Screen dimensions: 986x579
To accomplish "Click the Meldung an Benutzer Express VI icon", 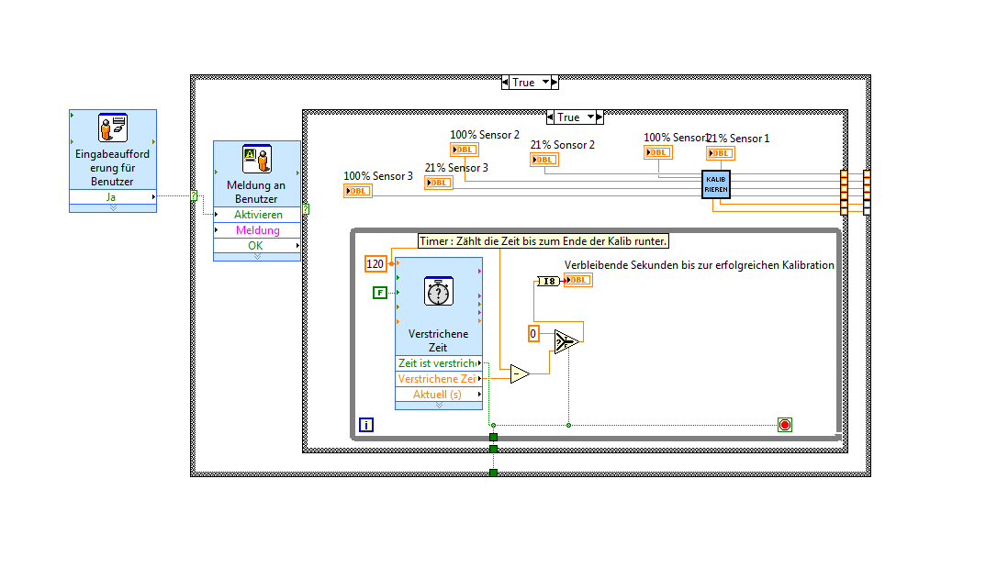I will tap(256, 159).
